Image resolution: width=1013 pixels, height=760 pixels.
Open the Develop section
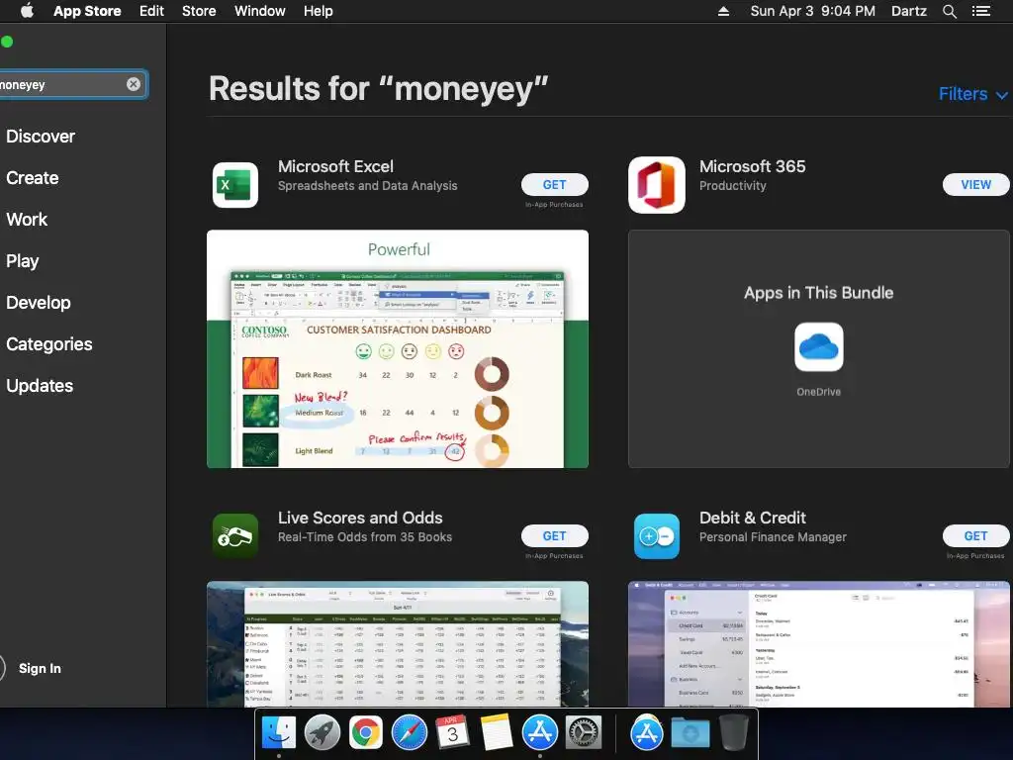(x=39, y=303)
